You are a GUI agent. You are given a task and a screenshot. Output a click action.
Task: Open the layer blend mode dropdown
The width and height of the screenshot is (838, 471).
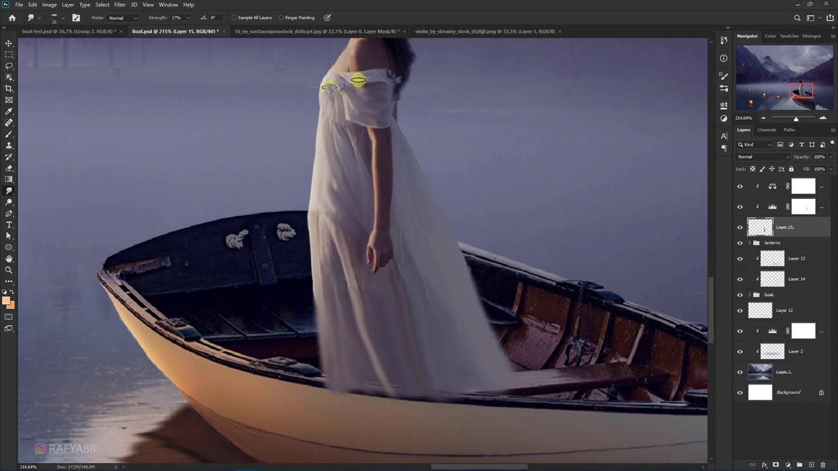click(x=763, y=157)
